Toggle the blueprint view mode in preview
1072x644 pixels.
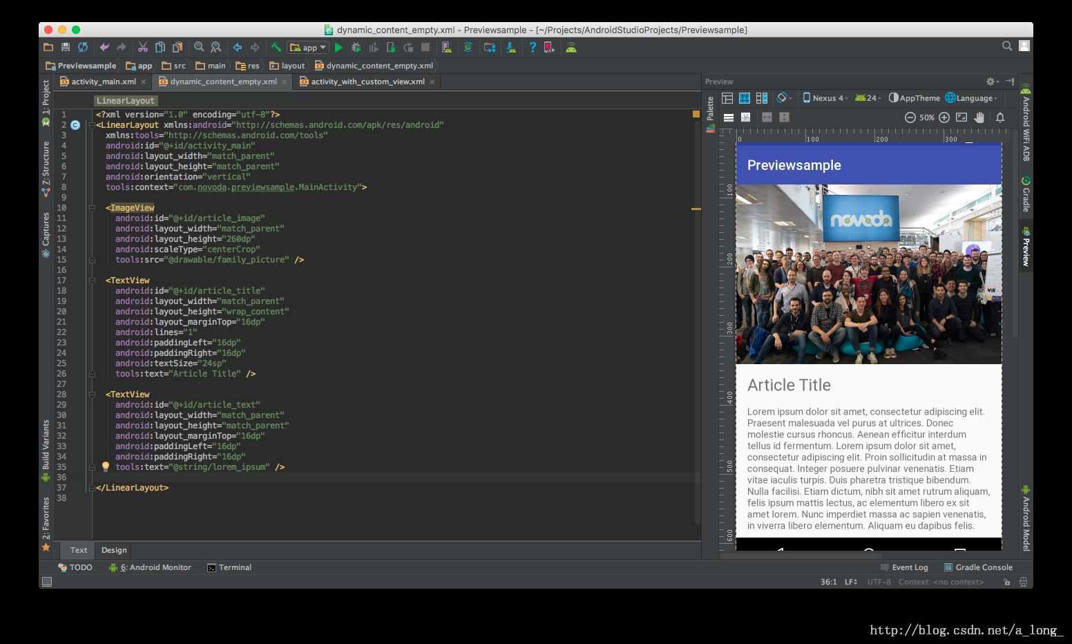(745, 98)
